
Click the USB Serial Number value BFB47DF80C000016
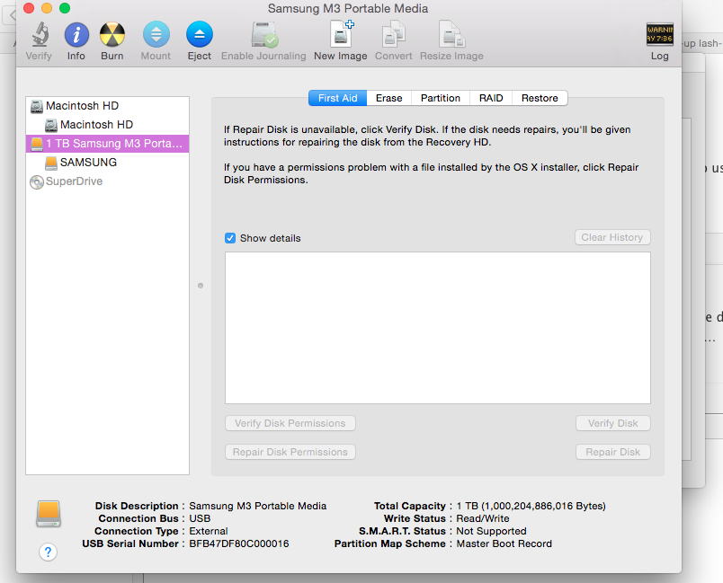(x=239, y=543)
